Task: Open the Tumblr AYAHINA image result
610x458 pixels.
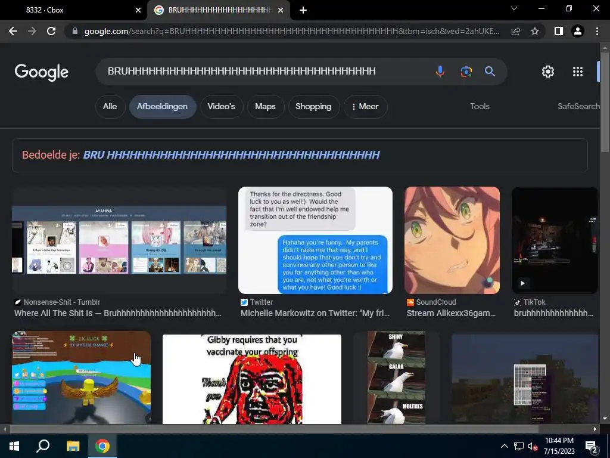Action: coord(119,240)
